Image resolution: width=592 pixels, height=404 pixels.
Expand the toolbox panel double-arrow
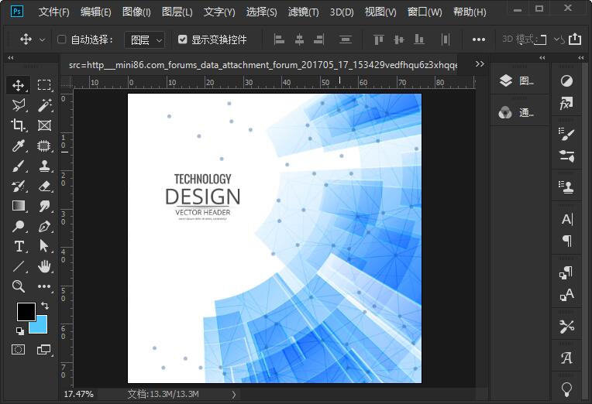point(11,58)
